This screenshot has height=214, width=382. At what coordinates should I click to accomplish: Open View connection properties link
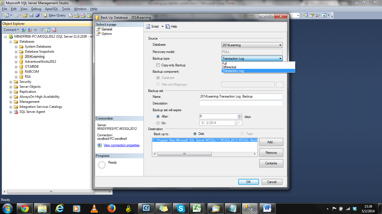pyautogui.click(x=121, y=145)
